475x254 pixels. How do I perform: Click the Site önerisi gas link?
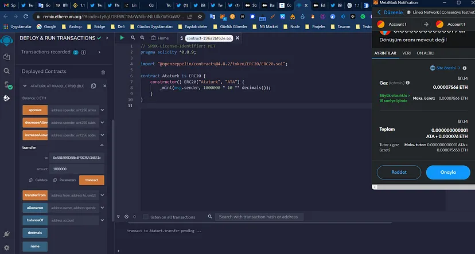(445, 68)
